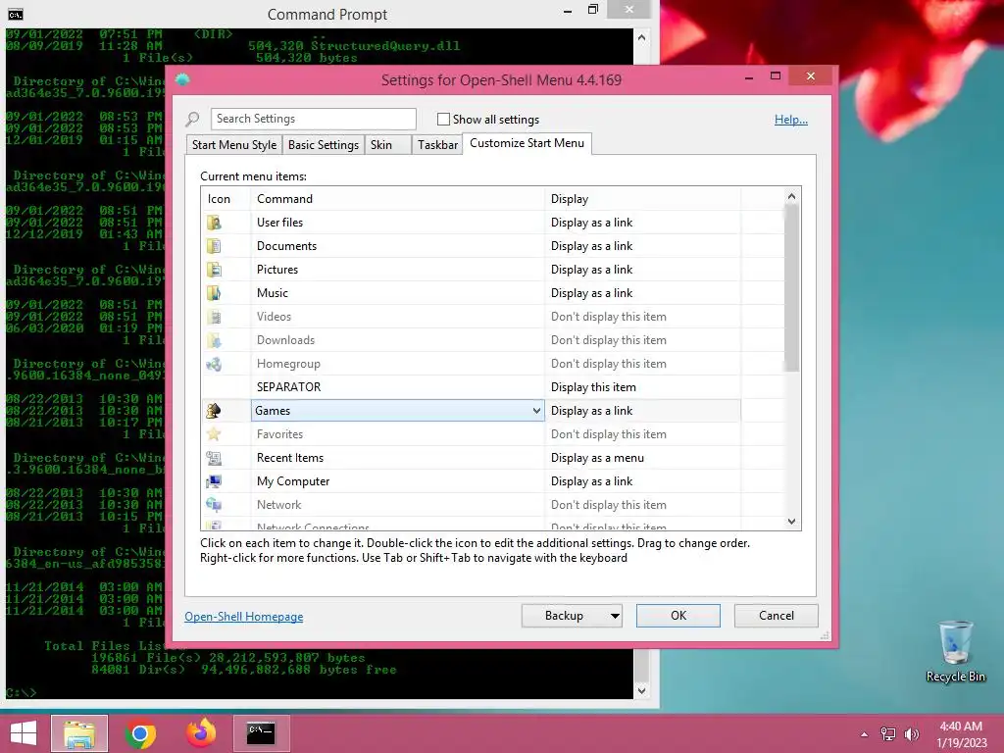Click the Videos row icon
Image resolution: width=1004 pixels, height=753 pixels.
(x=214, y=317)
